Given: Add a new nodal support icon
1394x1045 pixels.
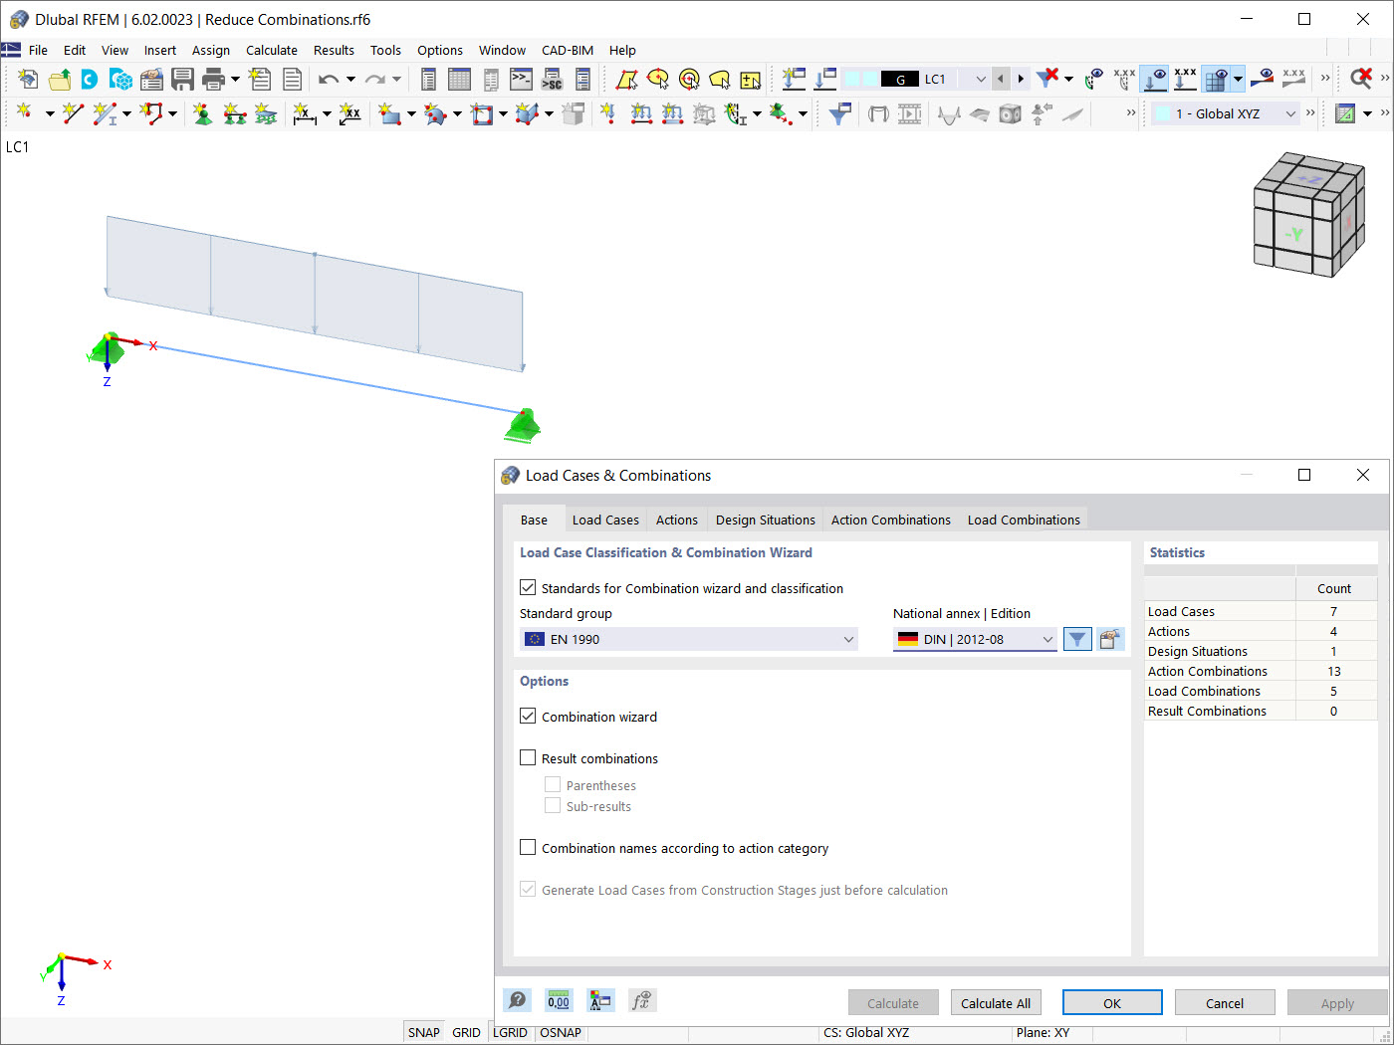Looking at the screenshot, I should pyautogui.click(x=202, y=114).
